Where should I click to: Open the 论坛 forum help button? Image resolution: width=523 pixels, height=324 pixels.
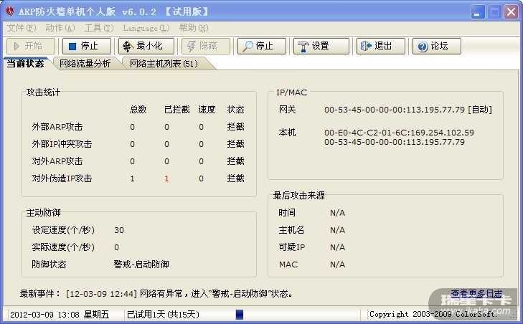point(437,46)
